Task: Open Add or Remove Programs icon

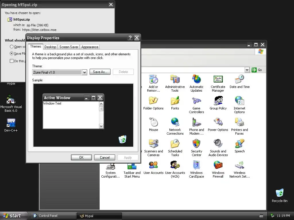Action: 153,79
